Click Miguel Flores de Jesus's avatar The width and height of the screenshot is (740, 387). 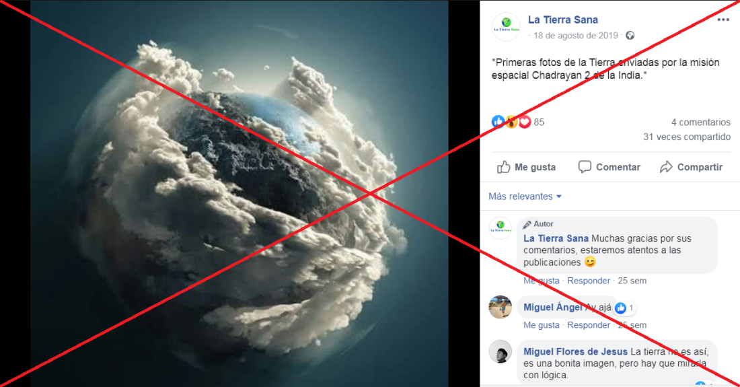point(501,351)
